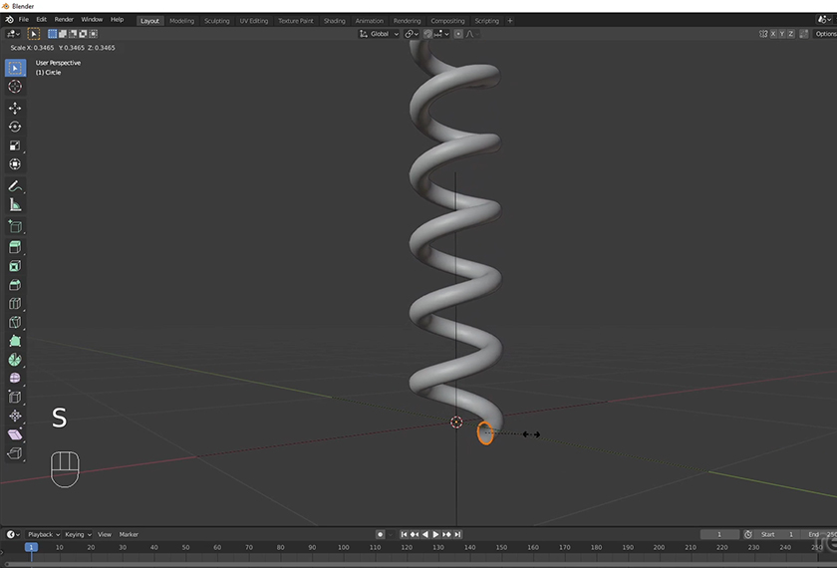The height and width of the screenshot is (568, 837).
Task: Open the Render menu
Action: point(64,19)
